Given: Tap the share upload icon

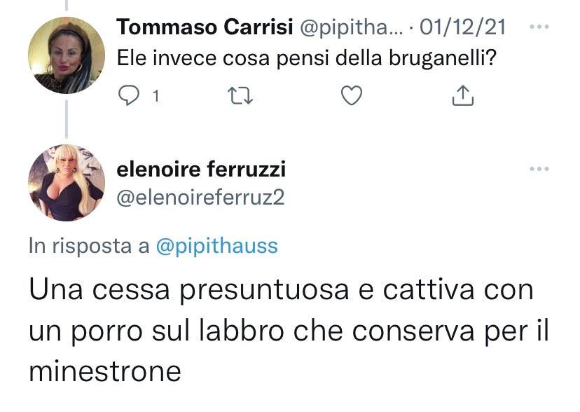Looking at the screenshot, I should [463, 95].
